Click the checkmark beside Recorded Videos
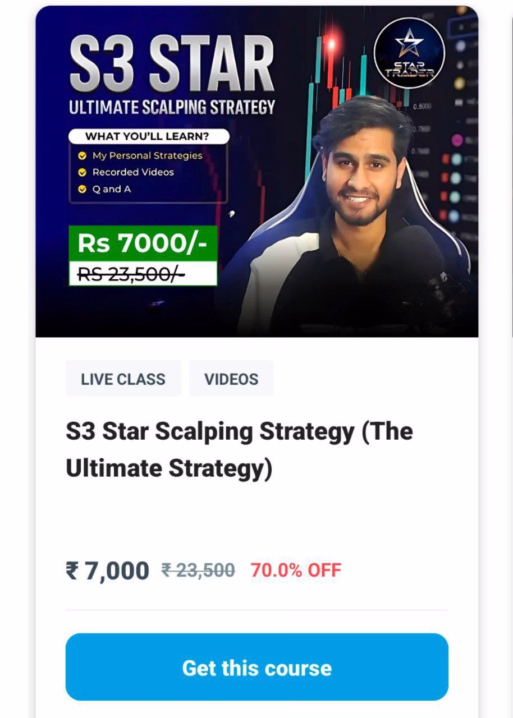 point(83,172)
